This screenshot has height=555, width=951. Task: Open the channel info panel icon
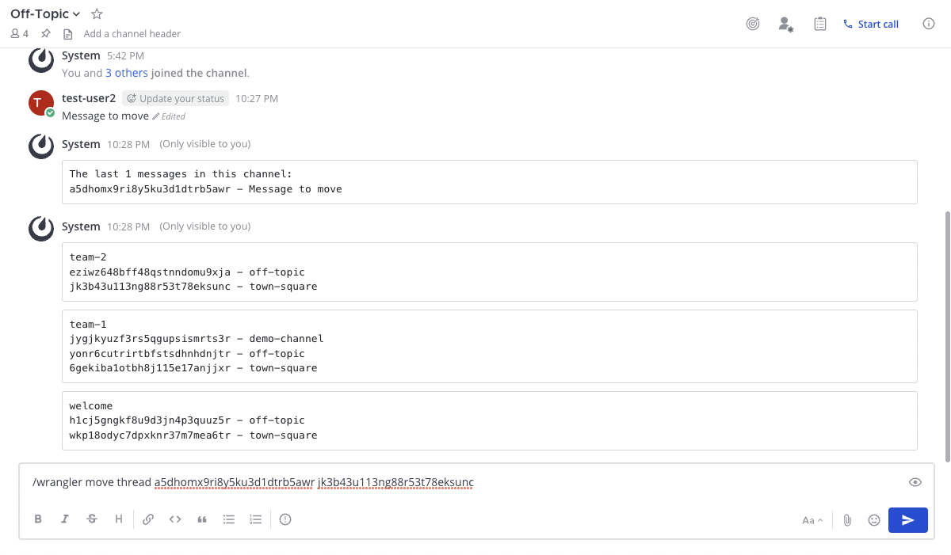tap(929, 25)
